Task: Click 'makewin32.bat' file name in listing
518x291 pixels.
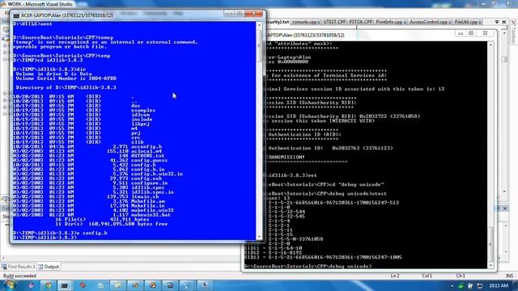Action: (x=151, y=215)
